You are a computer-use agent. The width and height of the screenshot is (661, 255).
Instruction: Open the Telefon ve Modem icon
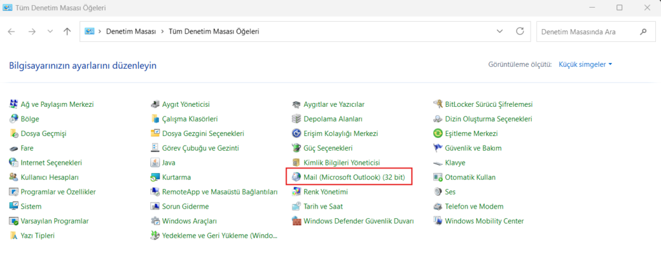[x=438, y=206]
